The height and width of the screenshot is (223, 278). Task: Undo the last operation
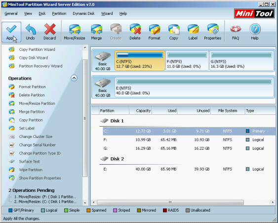click(30, 32)
